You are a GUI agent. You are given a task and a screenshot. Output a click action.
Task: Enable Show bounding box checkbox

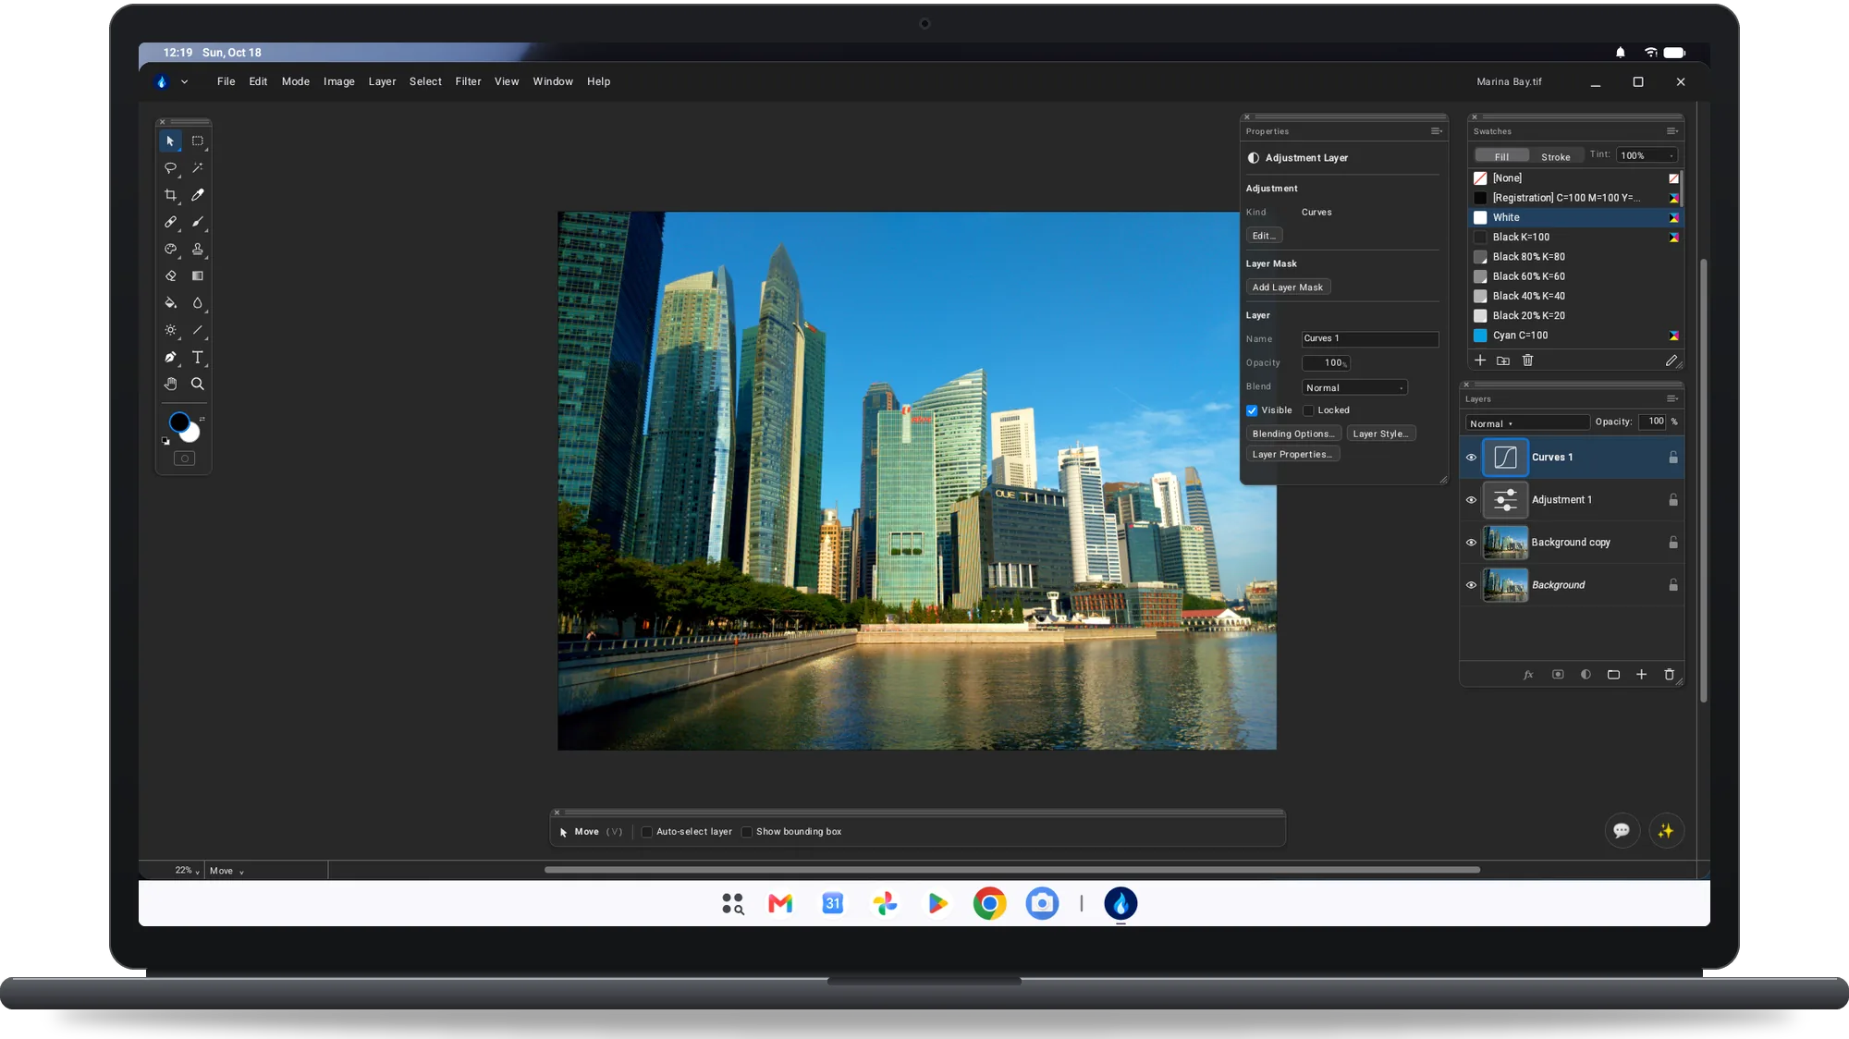pos(747,832)
